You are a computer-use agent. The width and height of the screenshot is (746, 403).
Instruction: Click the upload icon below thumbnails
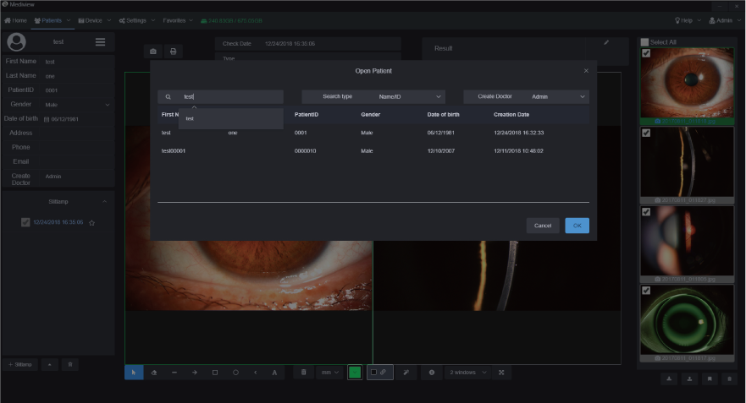(689, 378)
